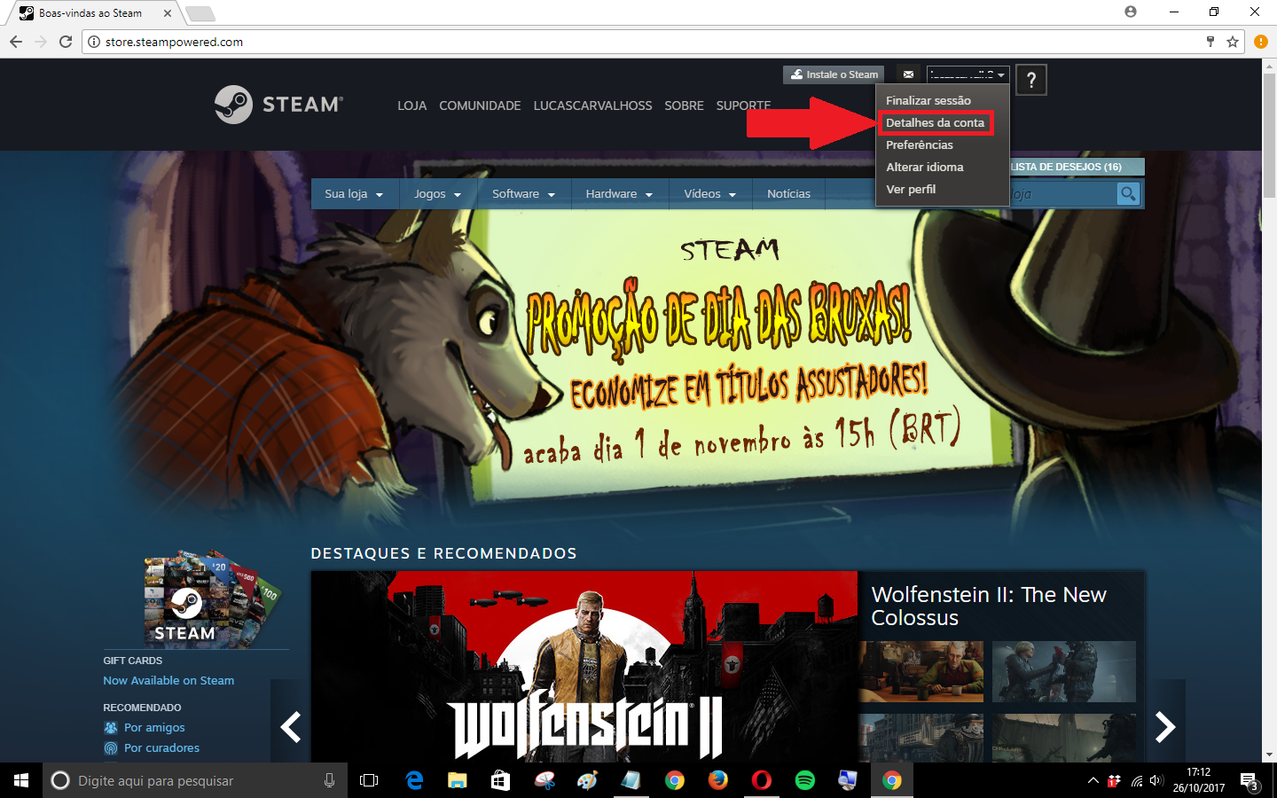Click the orange Chrome alert icon
This screenshot has height=798, width=1277.
[x=1261, y=42]
